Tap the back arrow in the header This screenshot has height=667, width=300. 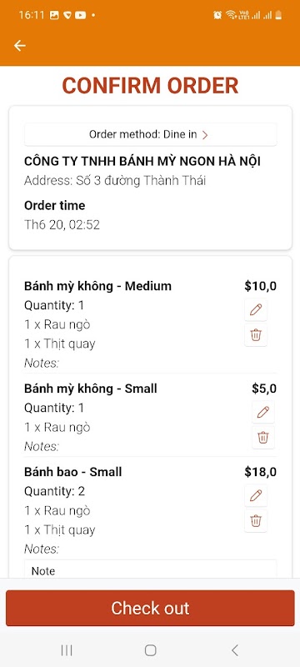tap(19, 46)
